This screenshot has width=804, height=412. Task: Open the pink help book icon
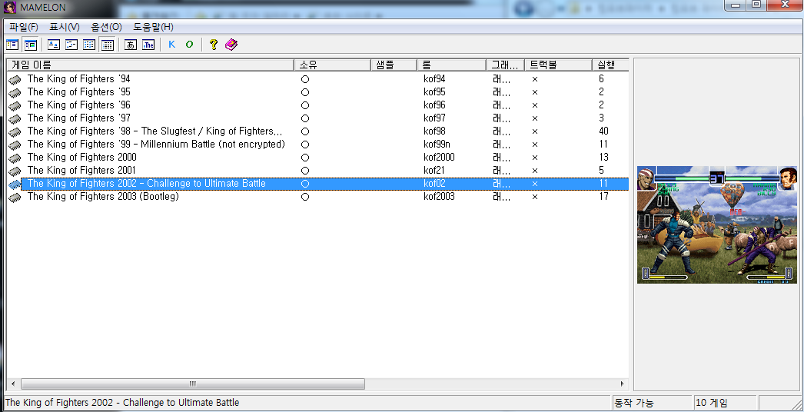pos(231,45)
